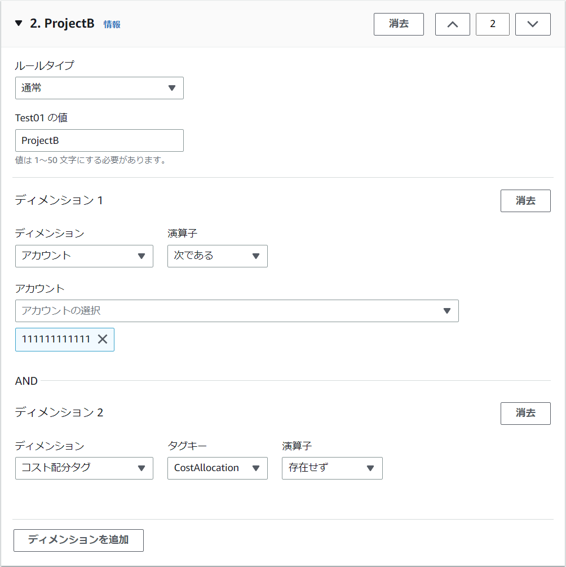This screenshot has height=567, width=566.
Task: Click the 111111111111 account chip
Action: (x=56, y=339)
